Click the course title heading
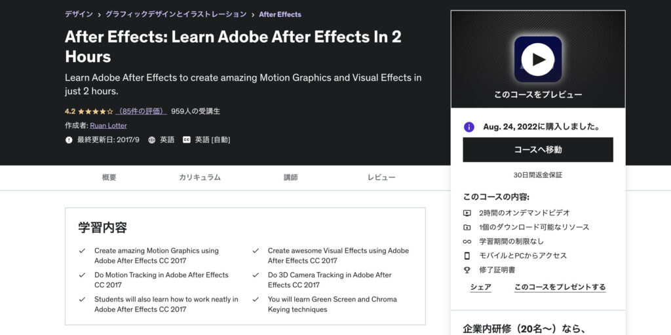The width and height of the screenshot is (671, 335). click(x=233, y=46)
